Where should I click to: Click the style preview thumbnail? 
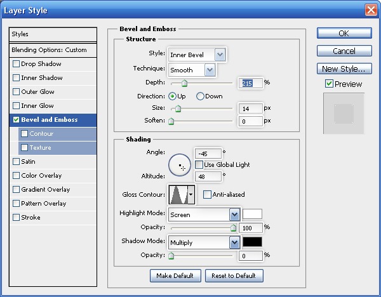pyautogui.click(x=344, y=114)
